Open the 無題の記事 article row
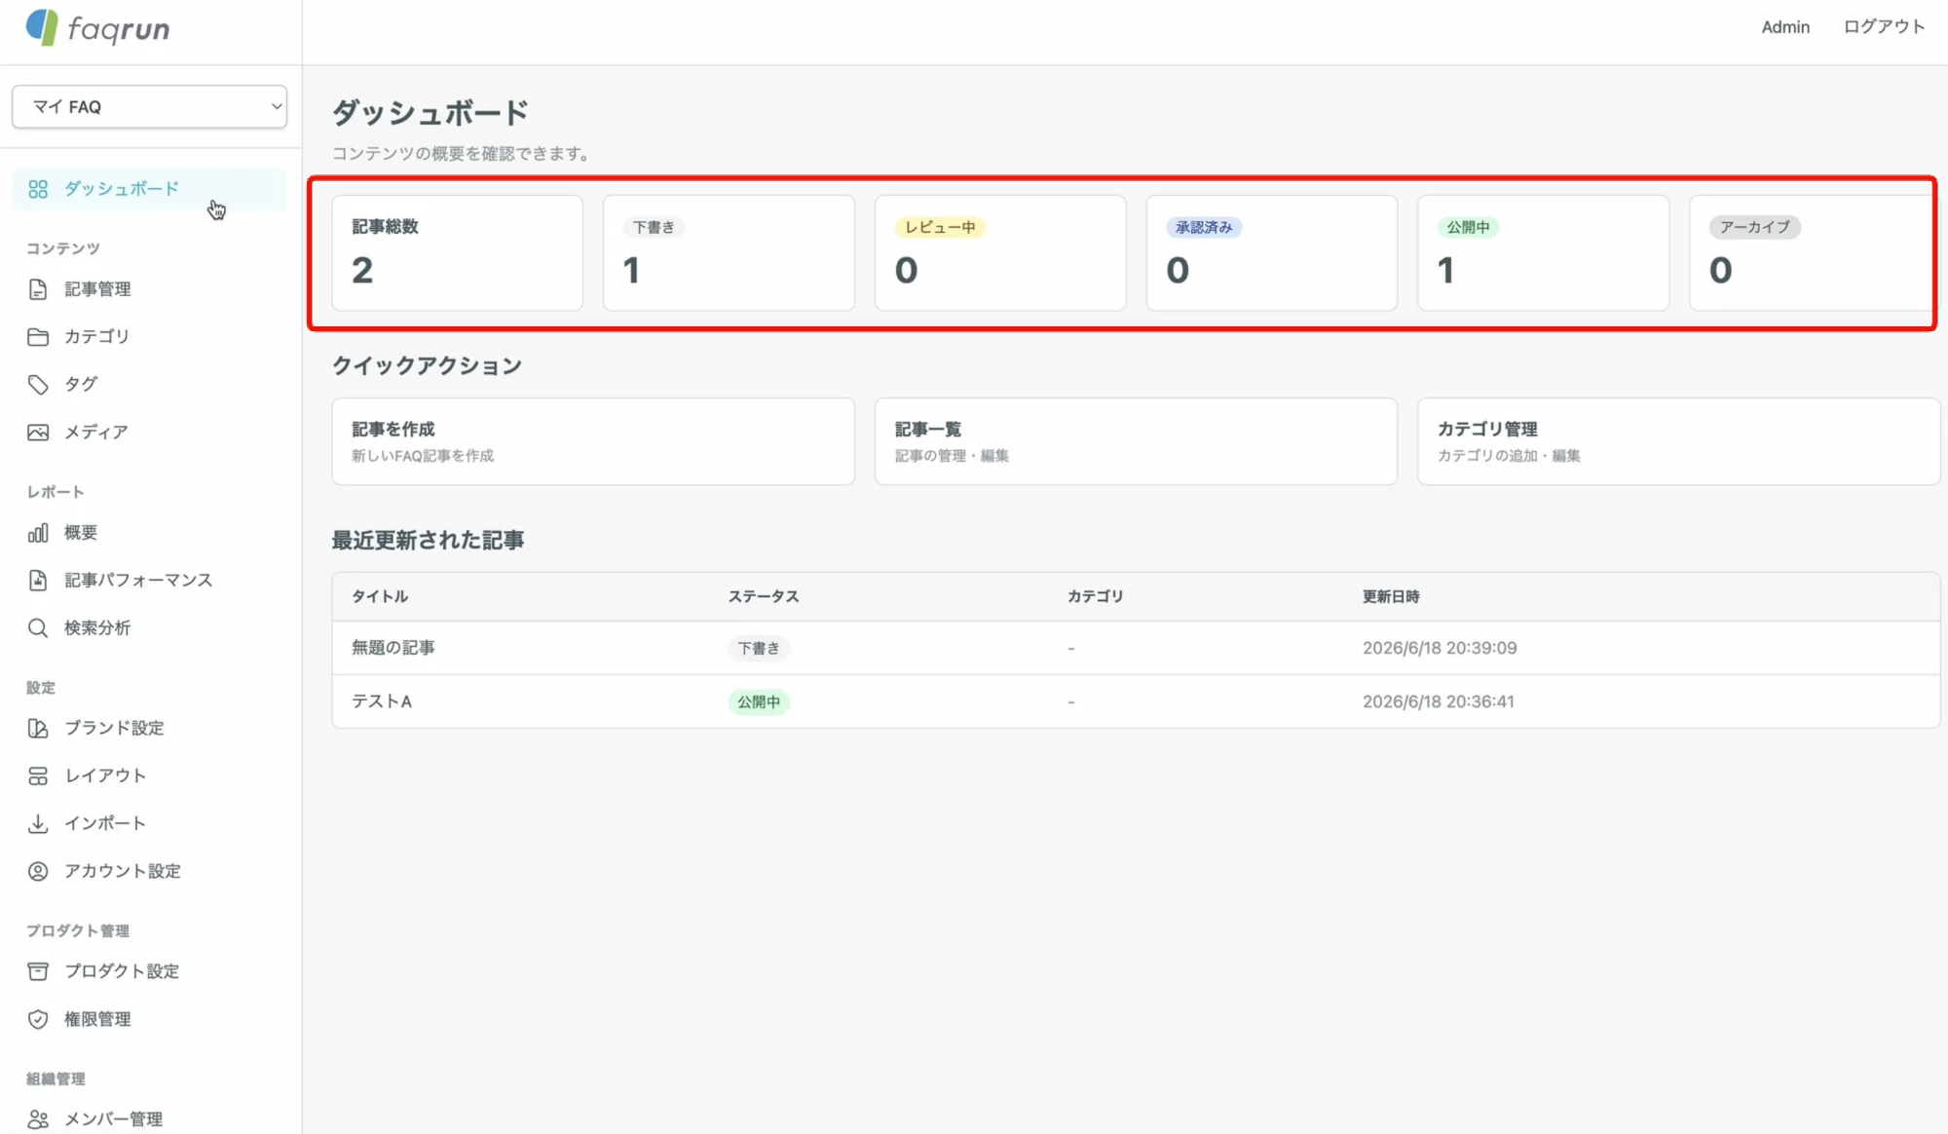Viewport: 1948px width, 1134px height. pyautogui.click(x=1136, y=648)
